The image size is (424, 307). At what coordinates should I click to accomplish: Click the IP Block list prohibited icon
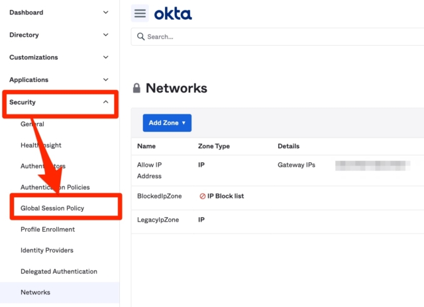point(202,197)
